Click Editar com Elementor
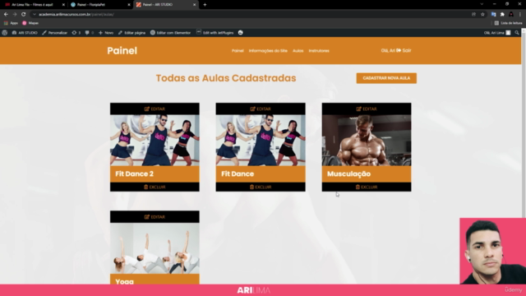 pyautogui.click(x=170, y=33)
